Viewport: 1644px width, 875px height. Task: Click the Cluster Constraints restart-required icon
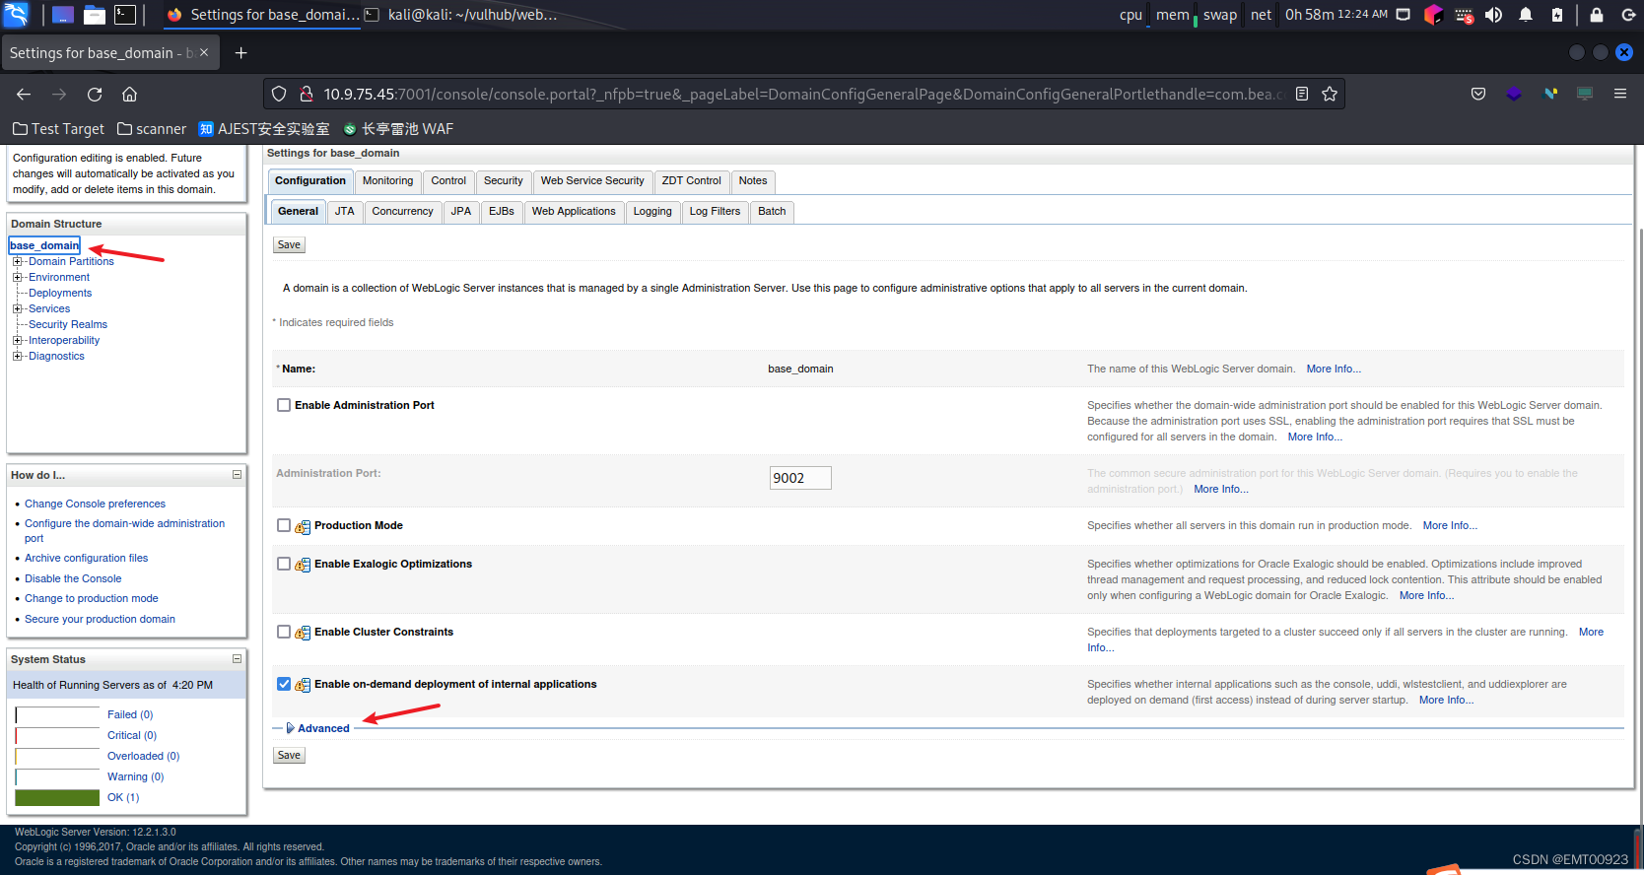(303, 634)
